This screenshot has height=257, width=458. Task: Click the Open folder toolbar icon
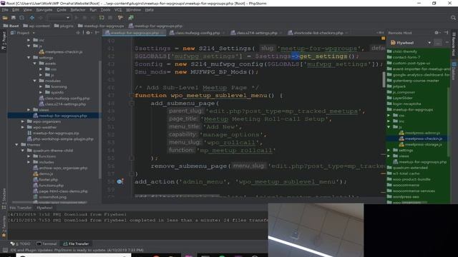point(5,18)
